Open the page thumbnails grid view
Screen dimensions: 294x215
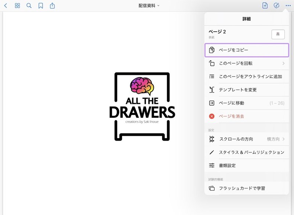(x=17, y=6)
